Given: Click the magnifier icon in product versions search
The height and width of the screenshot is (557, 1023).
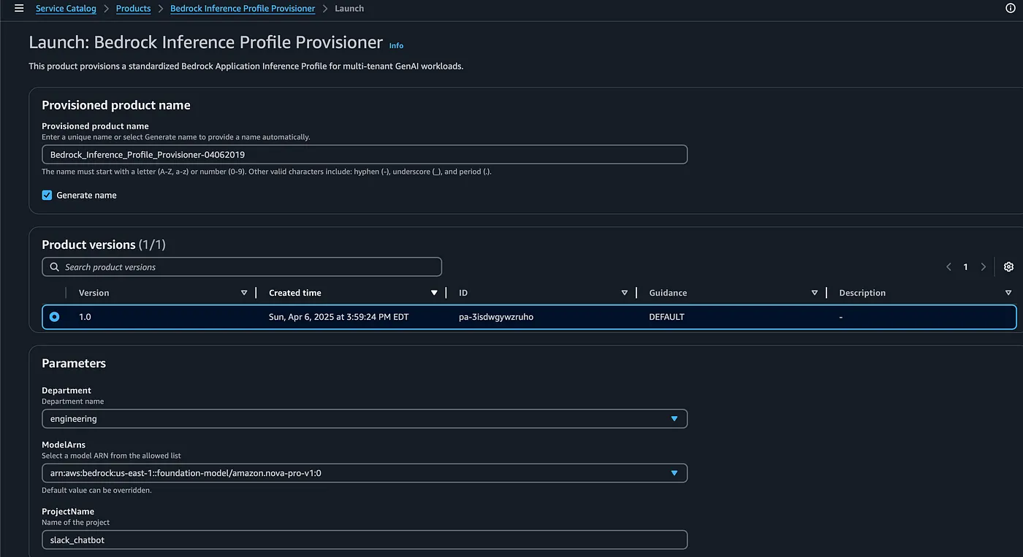Looking at the screenshot, I should pos(55,267).
